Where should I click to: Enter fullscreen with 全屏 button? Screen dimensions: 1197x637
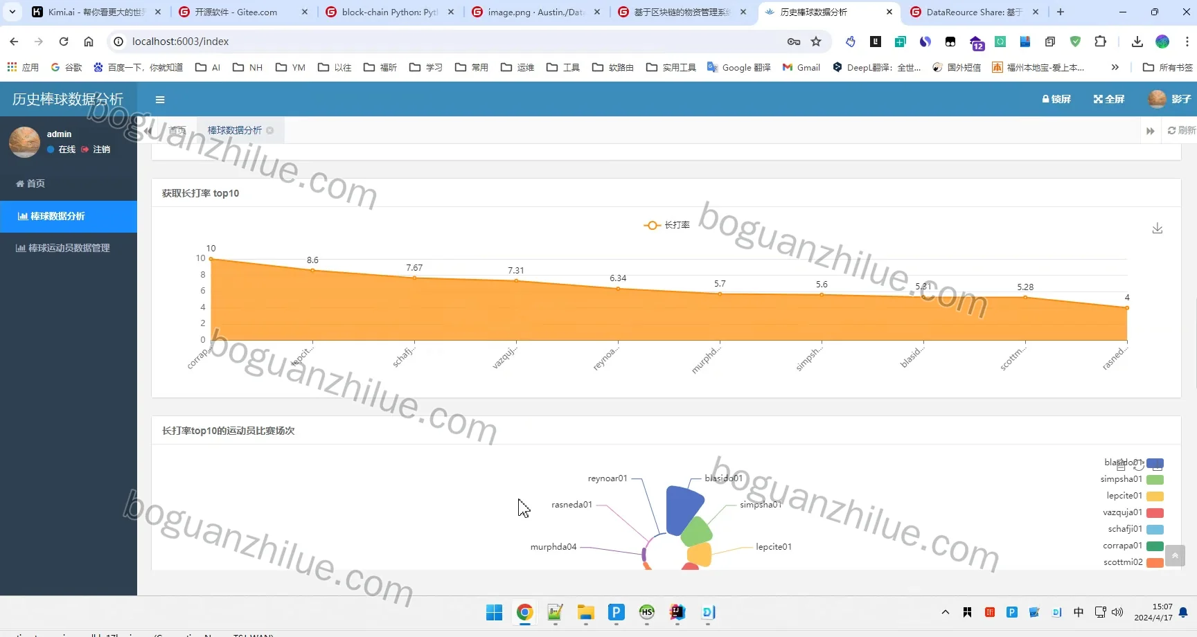(1109, 99)
